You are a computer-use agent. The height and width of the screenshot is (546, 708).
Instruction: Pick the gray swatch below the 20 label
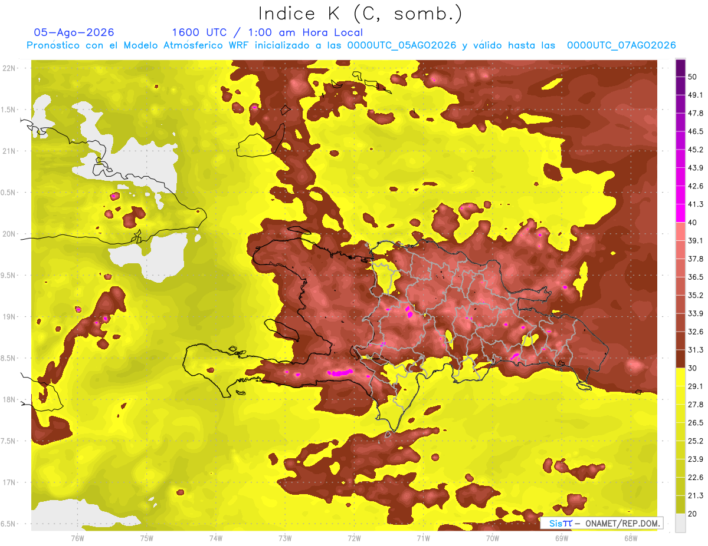click(680, 522)
